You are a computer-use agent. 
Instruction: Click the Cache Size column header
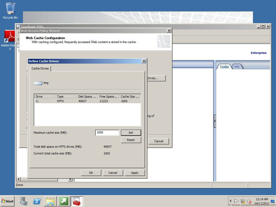(130, 96)
